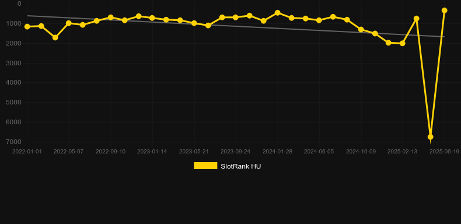
Task: Click the 2022-01-01 x-axis label
Action: click(27, 152)
